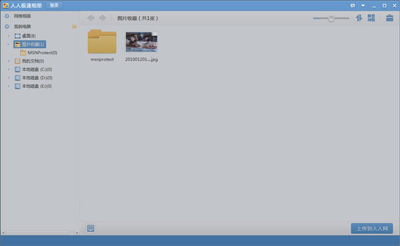
Task: Select 图片收藏(1) in the folder tree
Action: pyautogui.click(x=30, y=44)
